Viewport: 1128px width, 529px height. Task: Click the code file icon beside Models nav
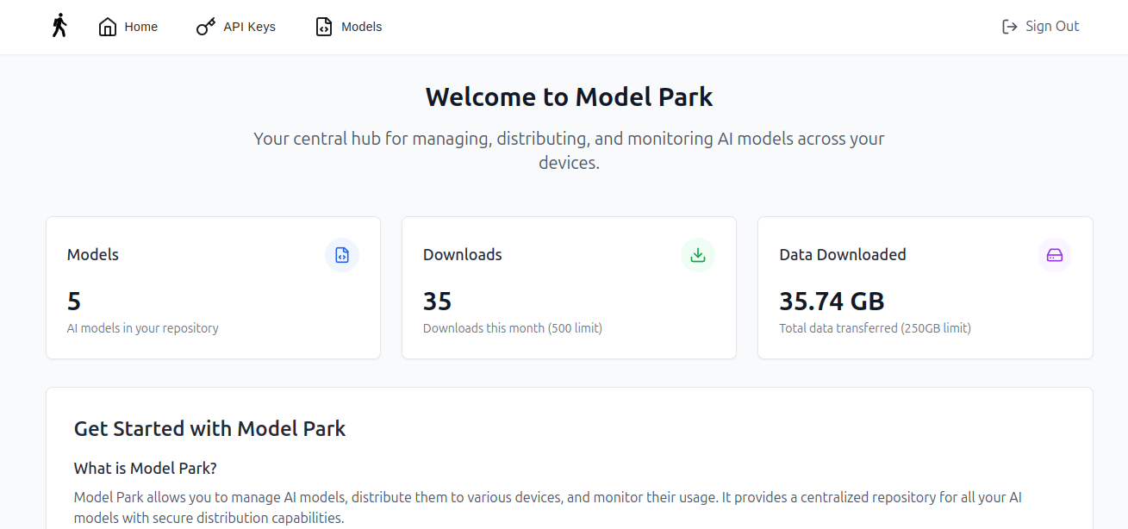[x=323, y=27]
